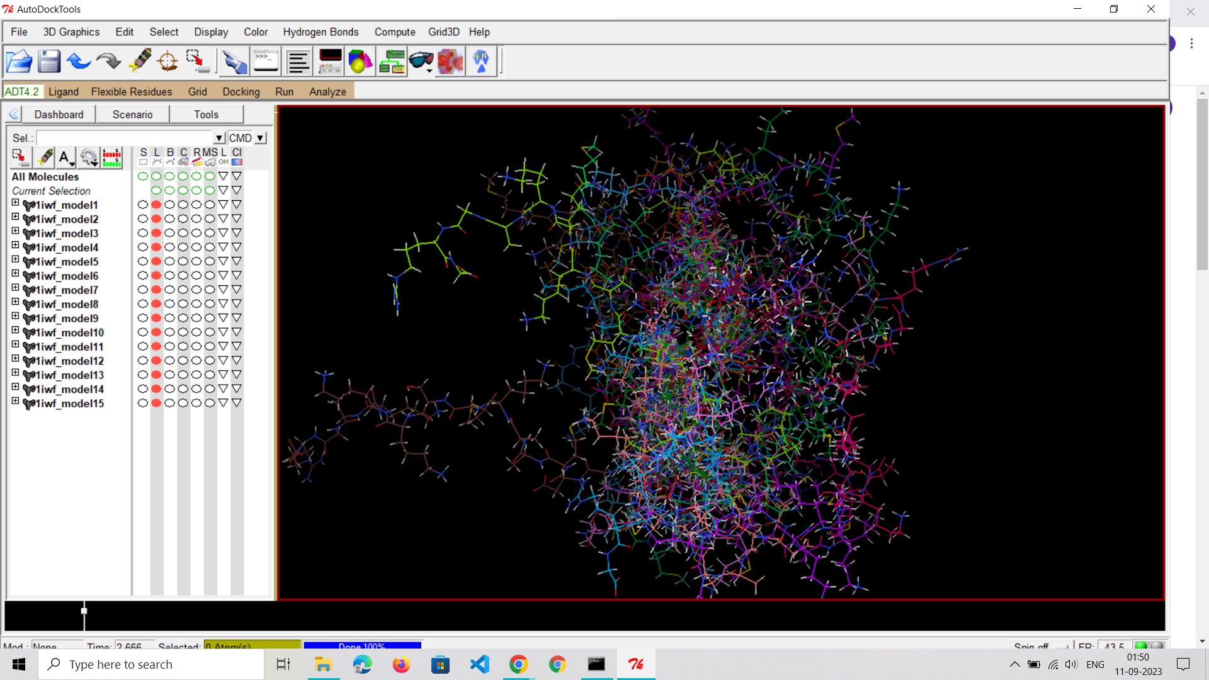Toggle lines display for 1iwf_model1
1209x680 pixels.
pos(156,205)
